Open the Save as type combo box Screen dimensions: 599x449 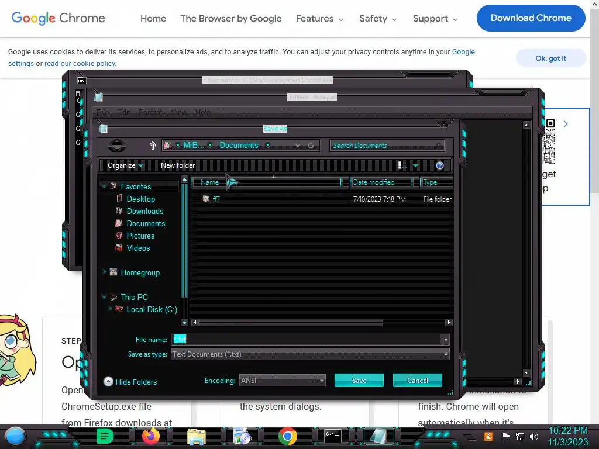310,354
